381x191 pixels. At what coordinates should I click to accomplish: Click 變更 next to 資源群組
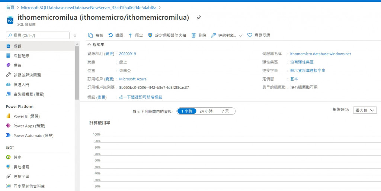[x=109, y=54]
